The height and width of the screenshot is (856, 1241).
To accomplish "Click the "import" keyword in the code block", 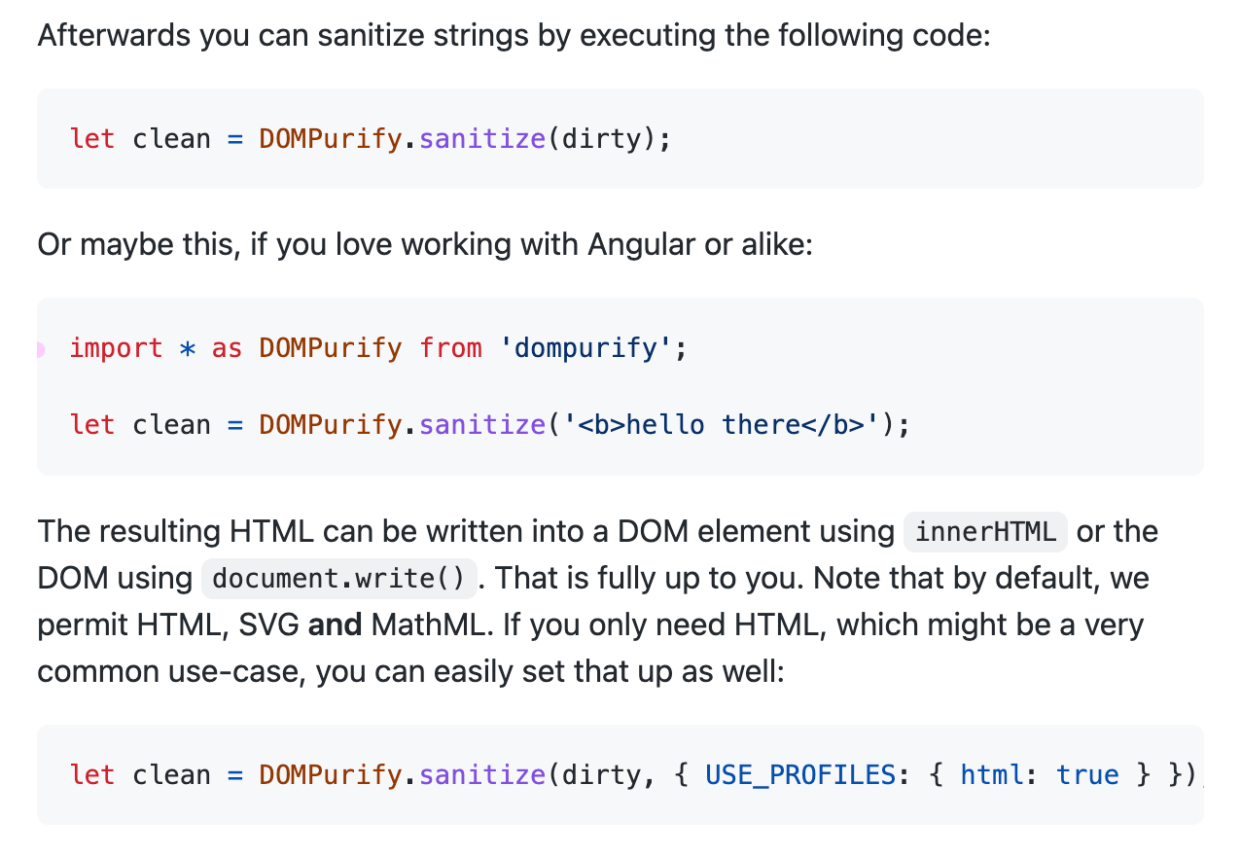I will pyautogui.click(x=116, y=348).
